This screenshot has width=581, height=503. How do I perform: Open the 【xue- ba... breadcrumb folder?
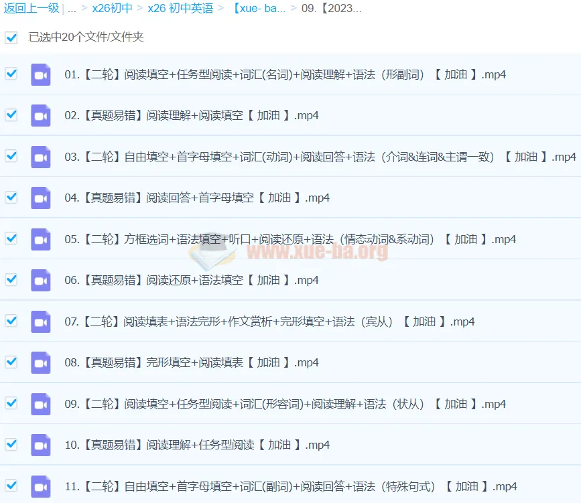pyautogui.click(x=259, y=9)
